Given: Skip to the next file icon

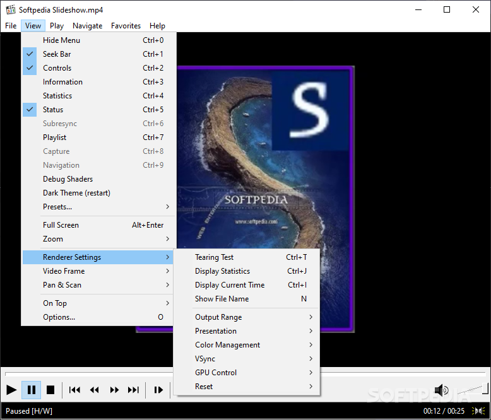Looking at the screenshot, I should [x=133, y=390].
